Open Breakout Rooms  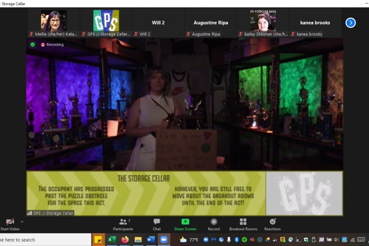(x=243, y=224)
